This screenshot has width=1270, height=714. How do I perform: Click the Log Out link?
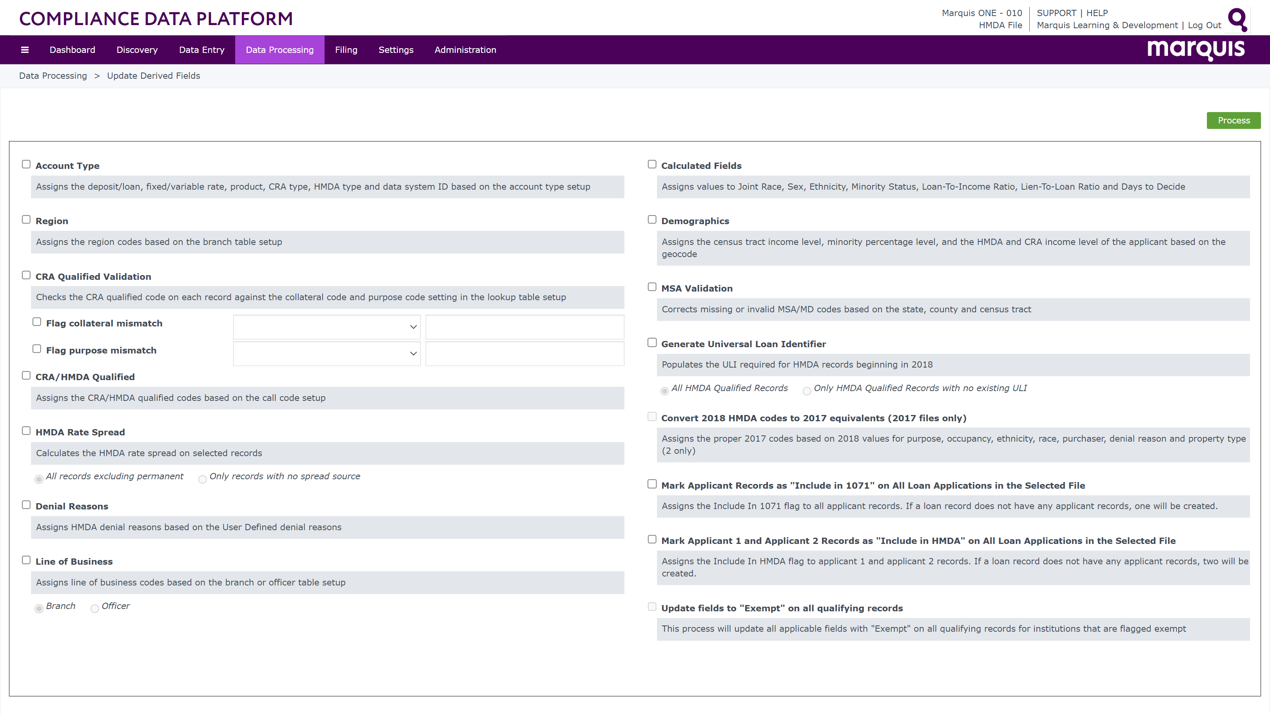click(1205, 25)
